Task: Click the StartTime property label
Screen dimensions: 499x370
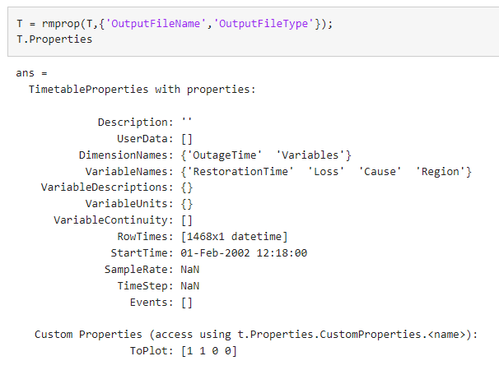Action: click(x=142, y=253)
